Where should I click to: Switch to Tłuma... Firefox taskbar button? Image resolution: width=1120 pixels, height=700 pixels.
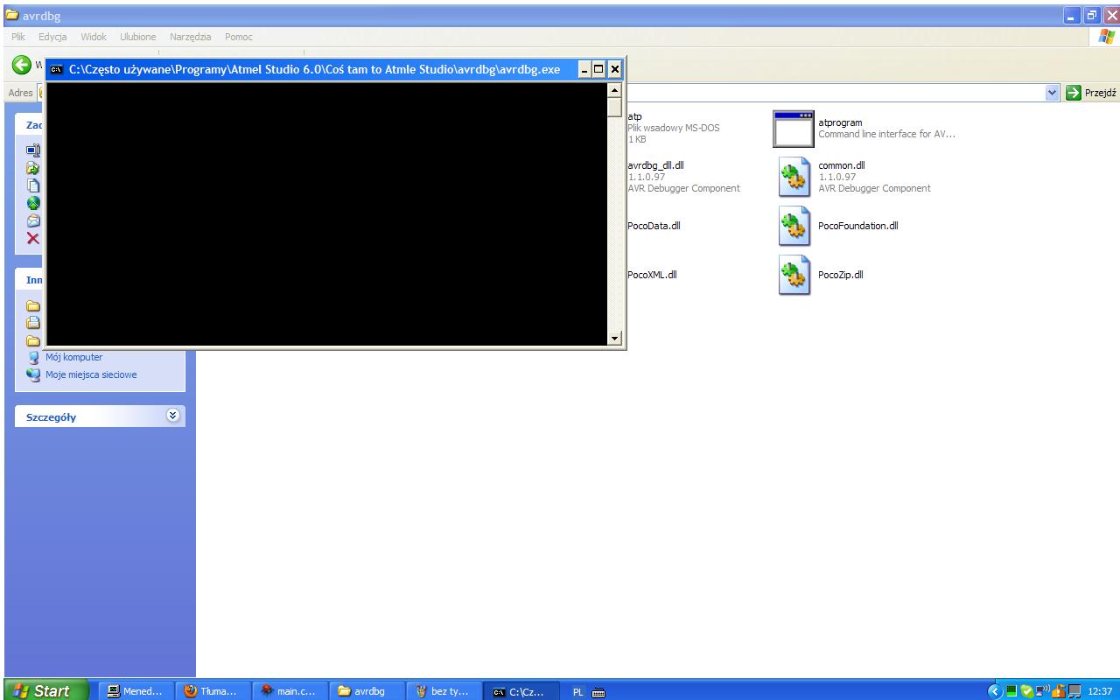[x=213, y=691]
